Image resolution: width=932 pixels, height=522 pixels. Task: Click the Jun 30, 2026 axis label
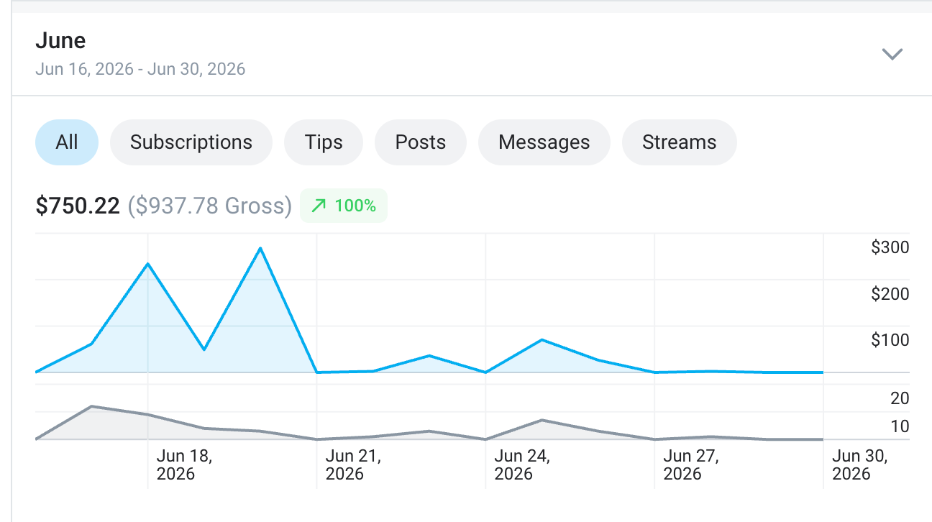click(x=860, y=464)
